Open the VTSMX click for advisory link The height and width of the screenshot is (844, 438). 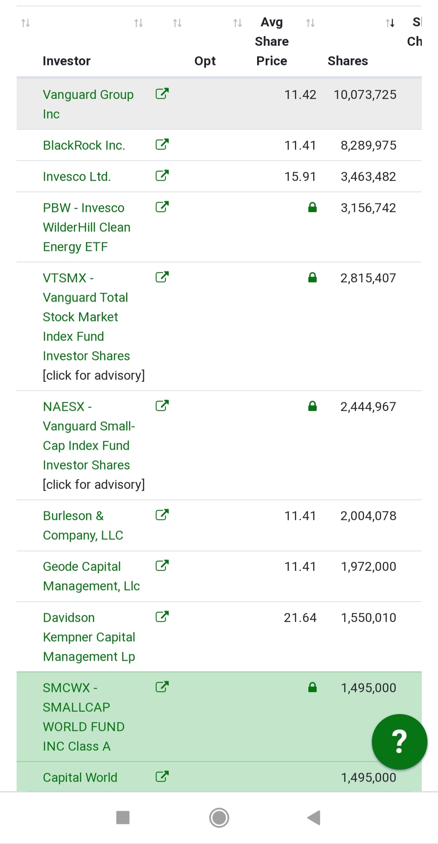click(x=94, y=375)
